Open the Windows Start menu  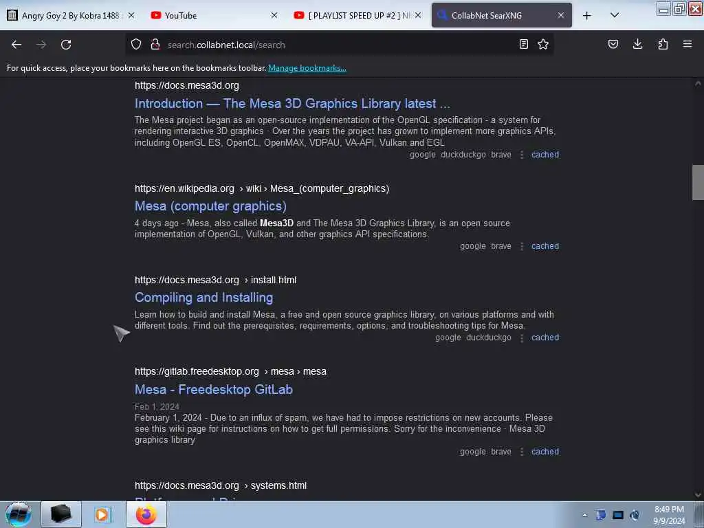coord(19,514)
